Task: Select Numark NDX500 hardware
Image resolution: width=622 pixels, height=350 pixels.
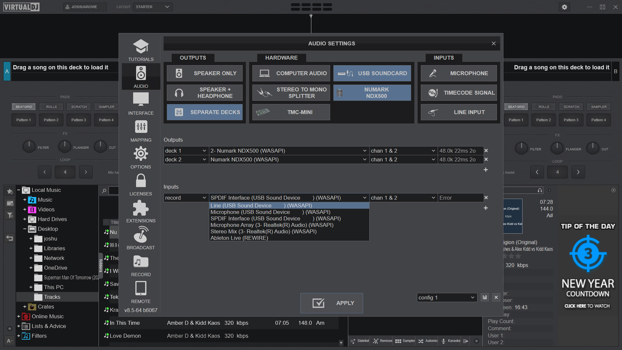Action: point(372,93)
